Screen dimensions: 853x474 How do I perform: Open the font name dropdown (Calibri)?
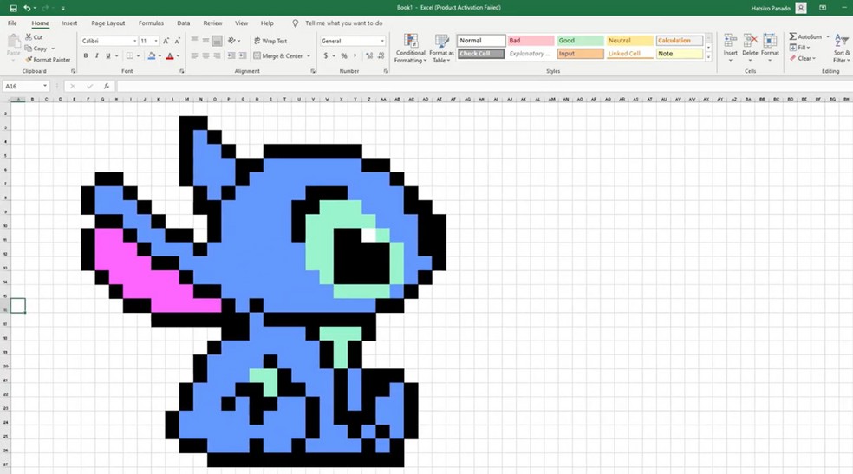tap(135, 41)
